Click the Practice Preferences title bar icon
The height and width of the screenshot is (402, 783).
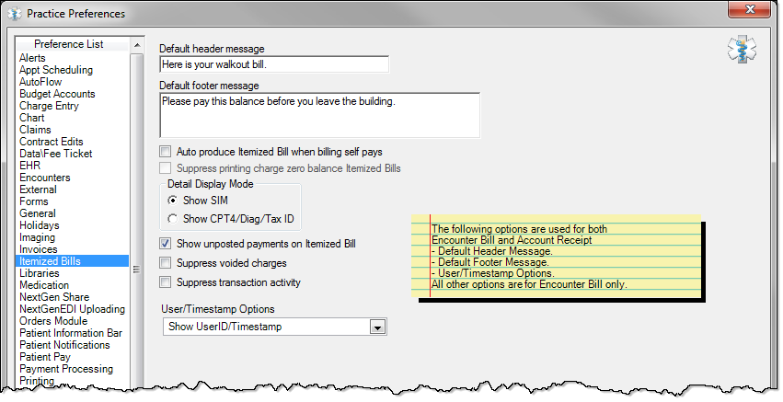(x=15, y=14)
